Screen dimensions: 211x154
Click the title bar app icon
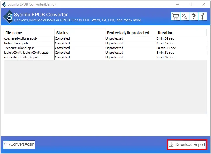(x=4, y=4)
